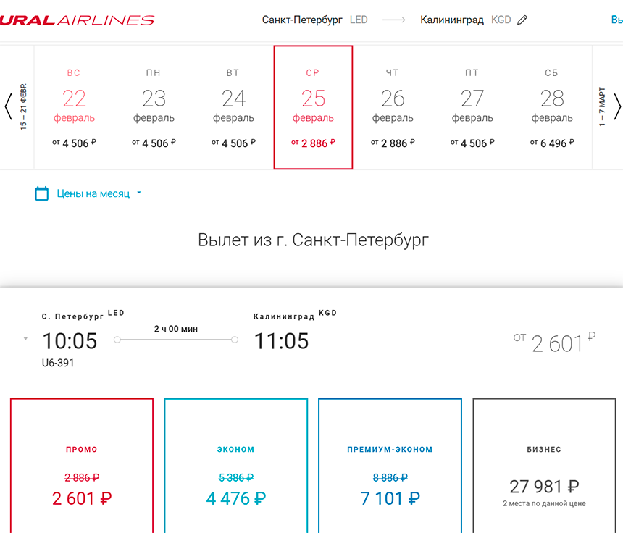
Task: Select Wednesday 25 февраль date
Action: [313, 107]
